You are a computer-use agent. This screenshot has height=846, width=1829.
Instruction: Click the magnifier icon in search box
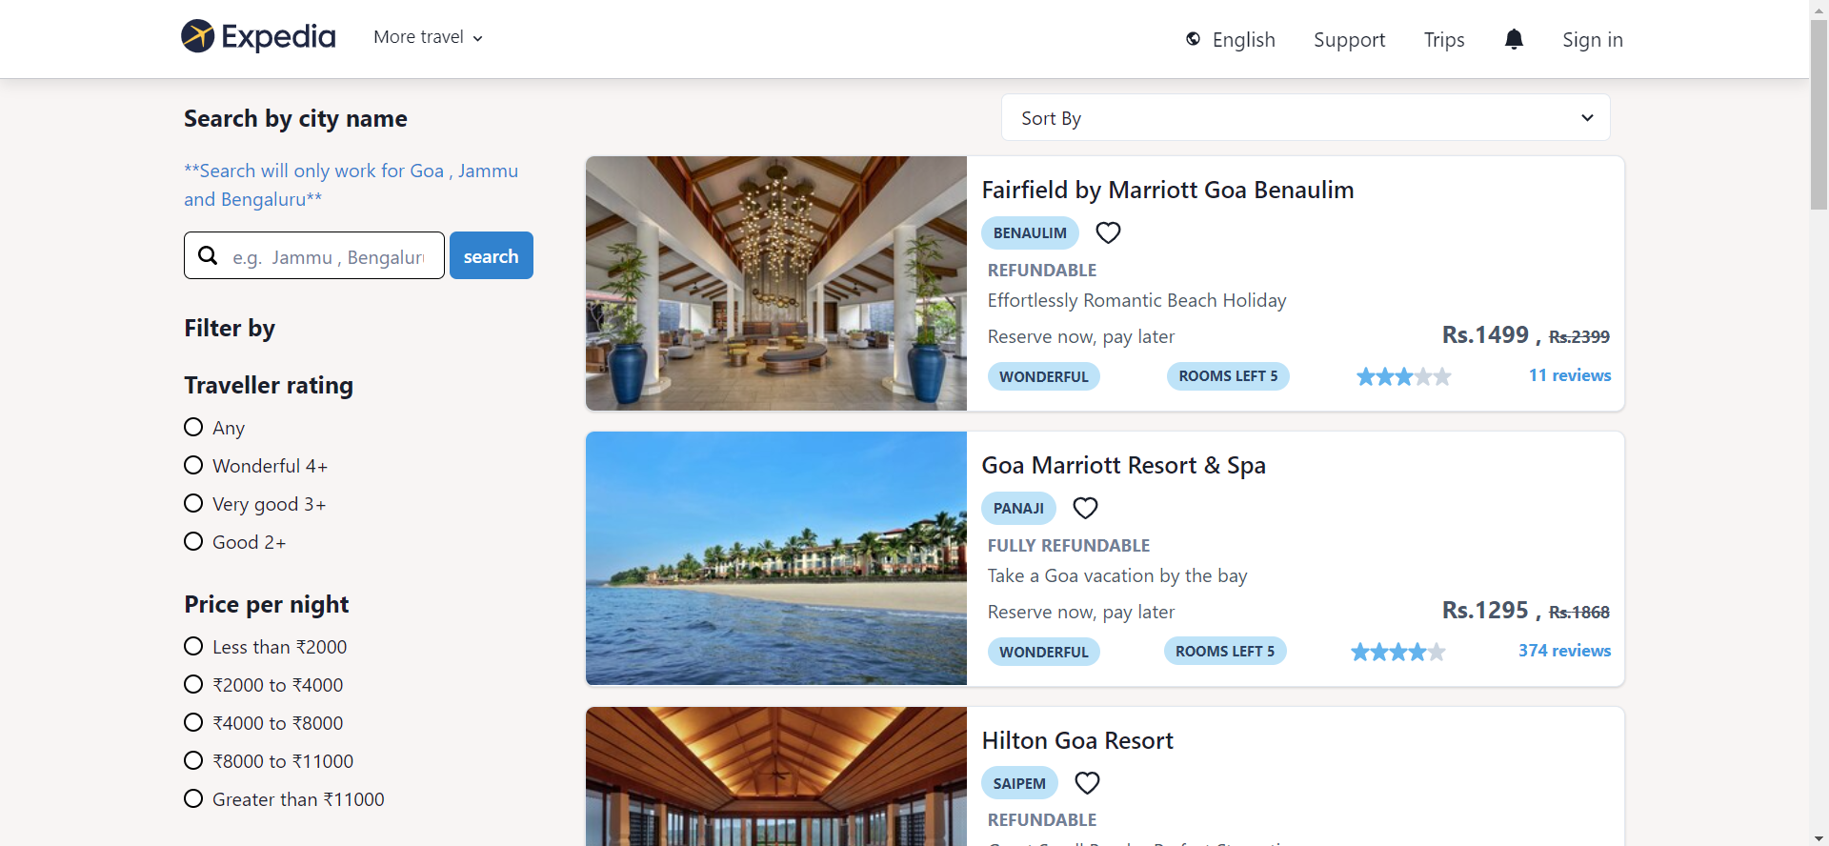(x=208, y=255)
